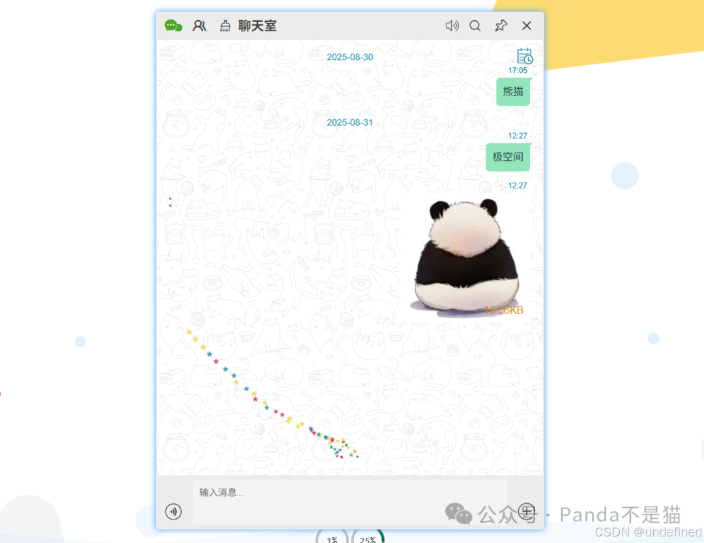The width and height of the screenshot is (704, 543).
Task: Toggle the sound speaker icon in header
Action: click(x=452, y=25)
